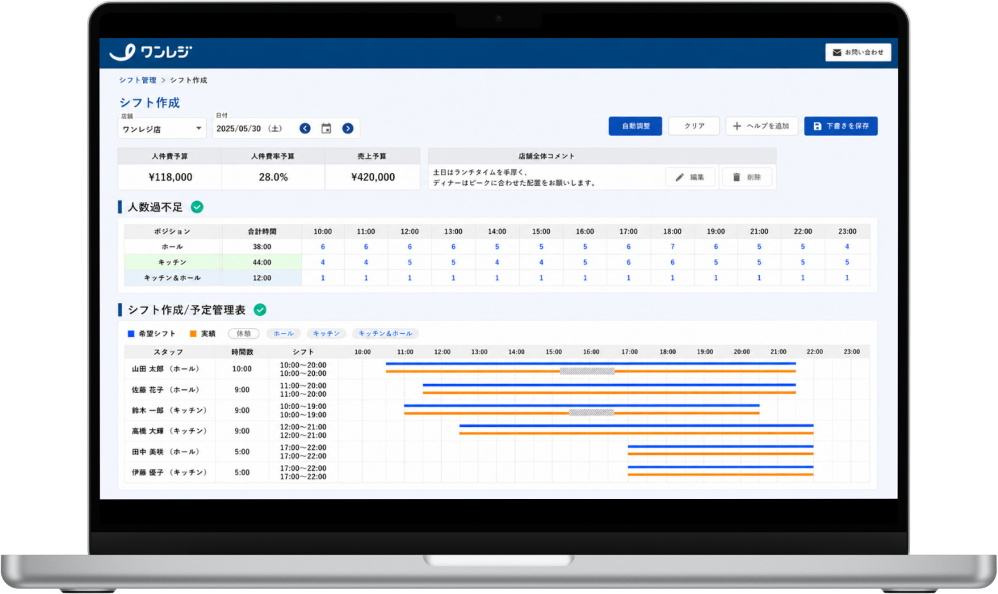Click 伊藤 優子 orange actual shift bar
Image resolution: width=998 pixels, height=594 pixels.
pyautogui.click(x=720, y=475)
